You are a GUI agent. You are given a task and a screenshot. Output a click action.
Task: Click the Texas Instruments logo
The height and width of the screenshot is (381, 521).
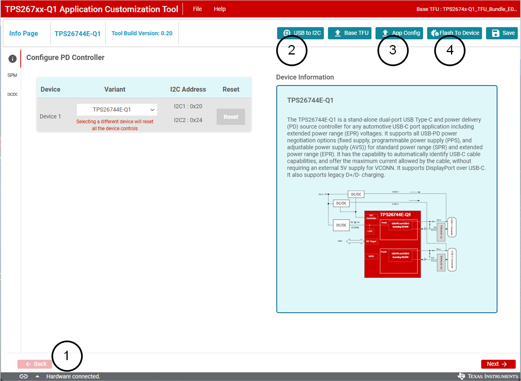tap(488, 376)
